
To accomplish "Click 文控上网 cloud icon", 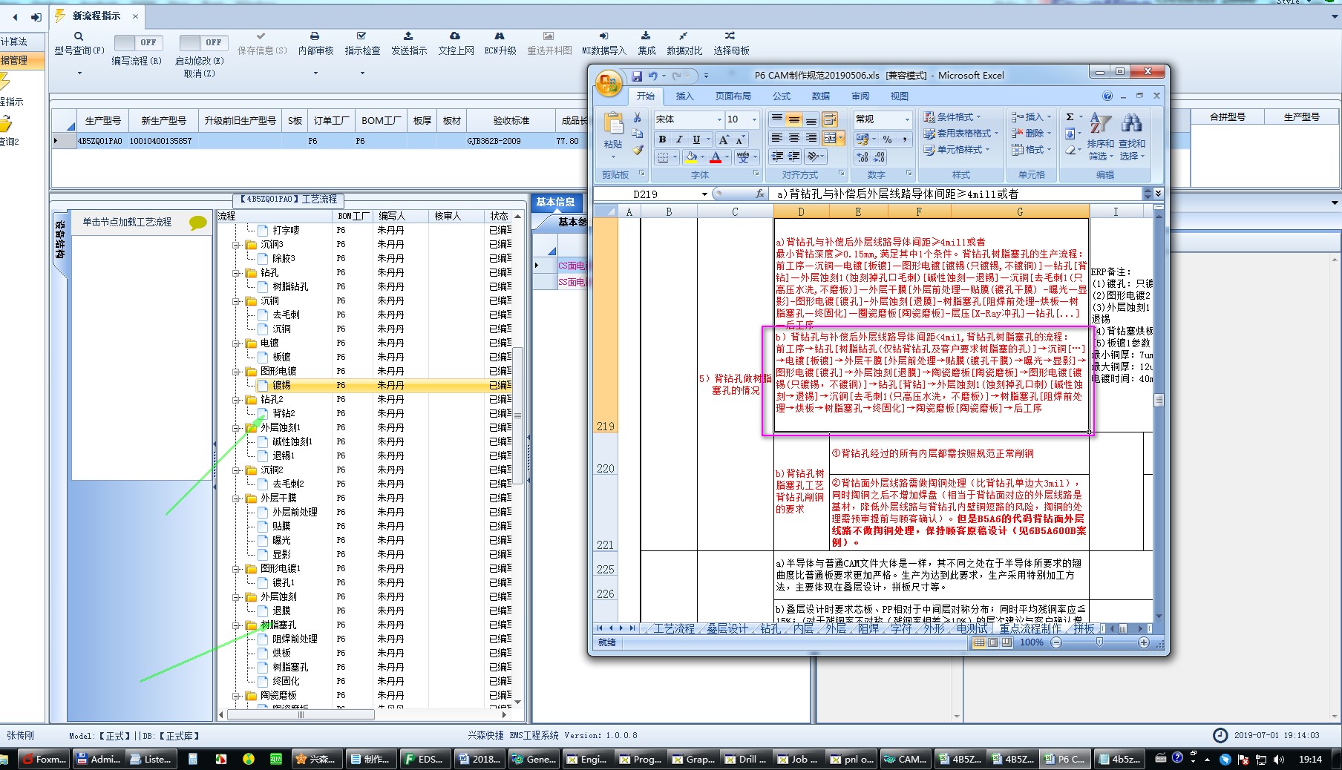I will point(455,36).
